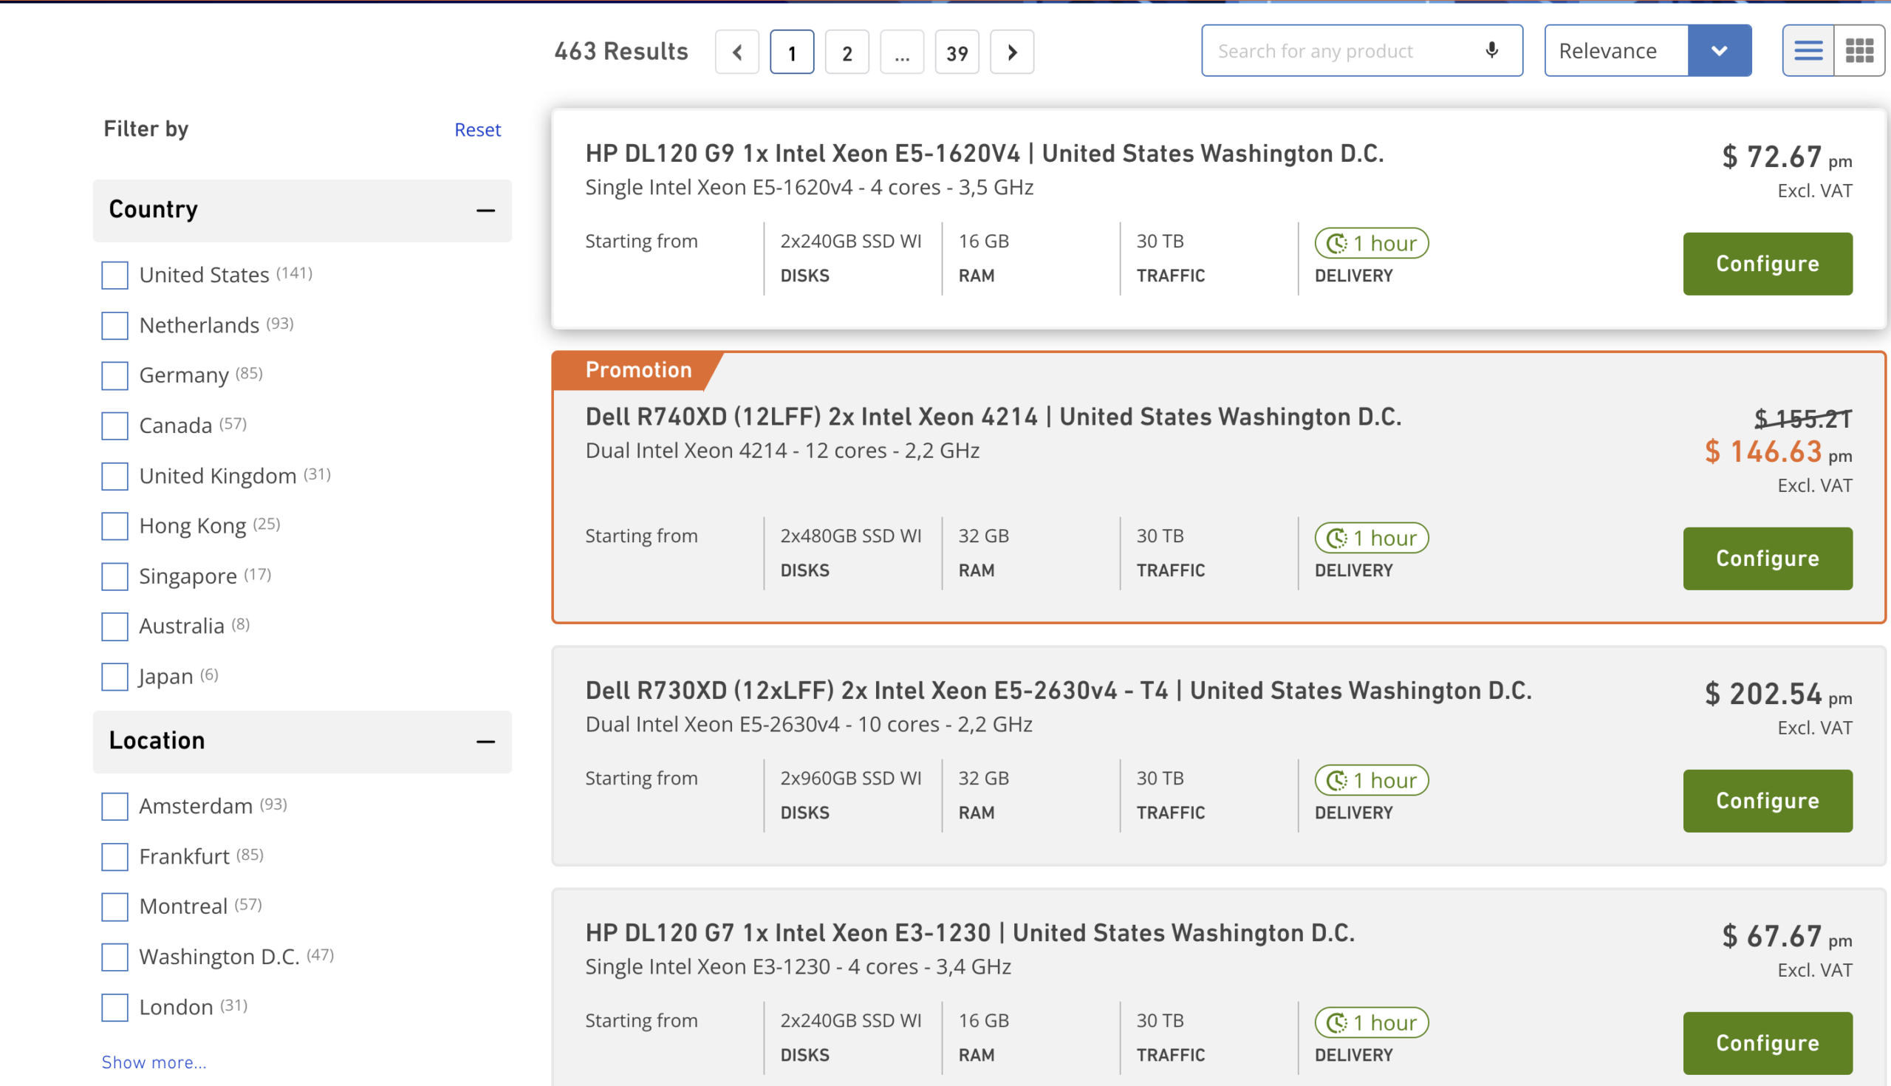Click the 1 hour delivery badge on Dell R730XD
Image resolution: width=1891 pixels, height=1086 pixels.
[x=1371, y=780]
